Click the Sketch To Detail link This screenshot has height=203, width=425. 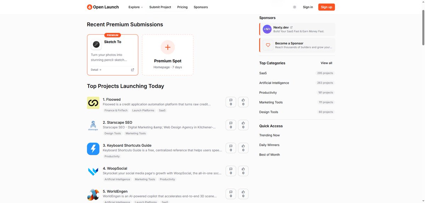96,70
